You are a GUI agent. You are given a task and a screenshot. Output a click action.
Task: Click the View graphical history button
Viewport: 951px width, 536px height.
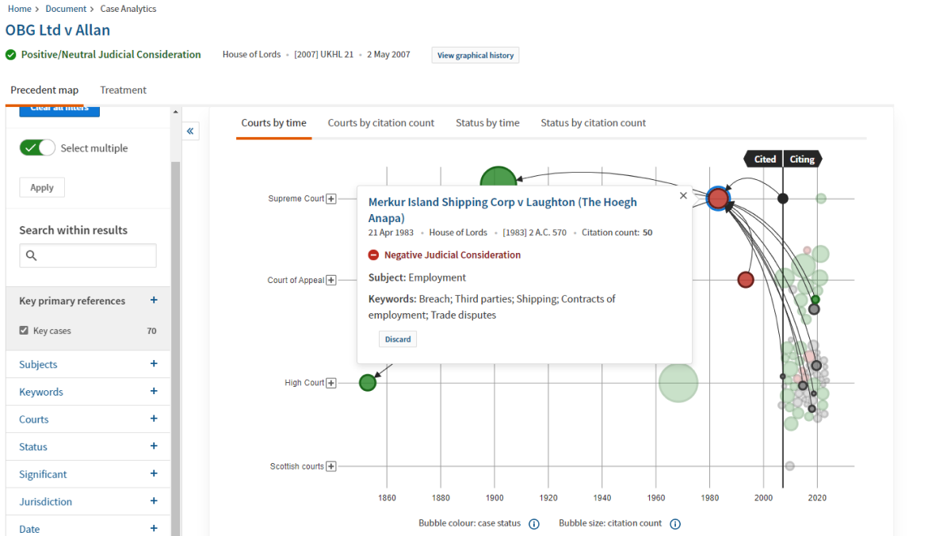tap(475, 55)
